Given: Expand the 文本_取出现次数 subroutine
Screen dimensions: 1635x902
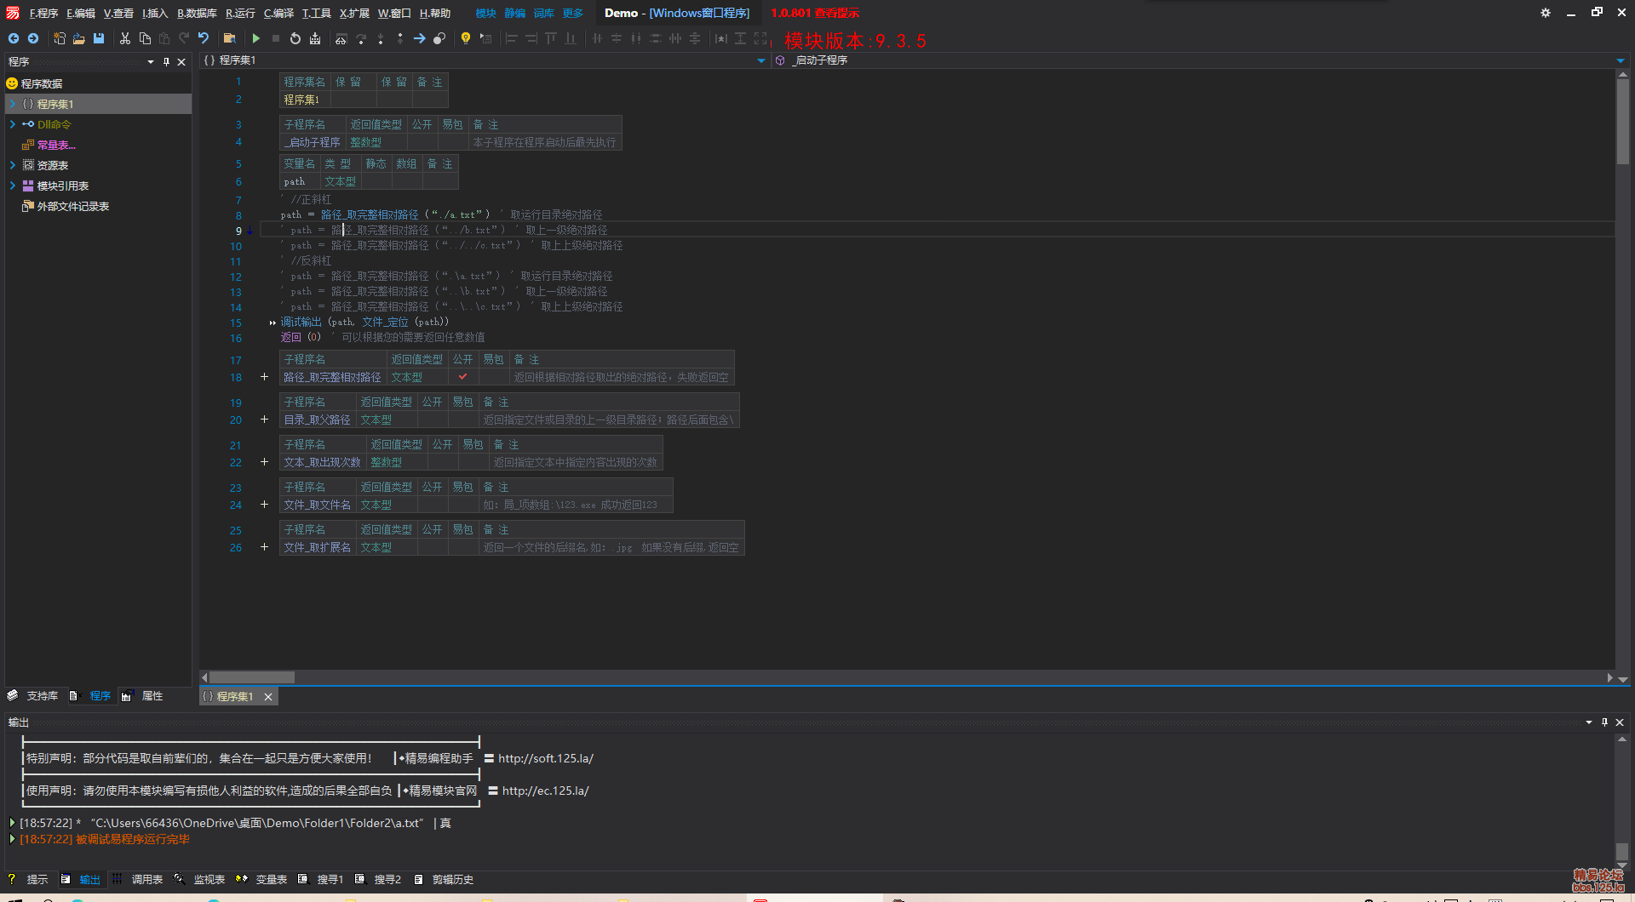Looking at the screenshot, I should pos(264,462).
